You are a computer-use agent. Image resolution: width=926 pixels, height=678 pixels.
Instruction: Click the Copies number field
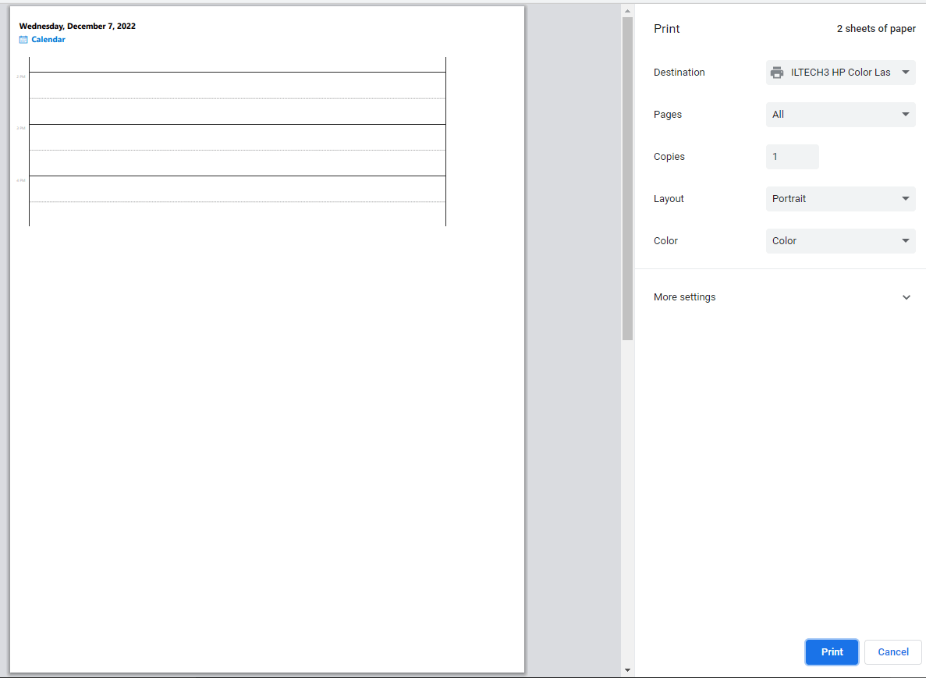(792, 157)
